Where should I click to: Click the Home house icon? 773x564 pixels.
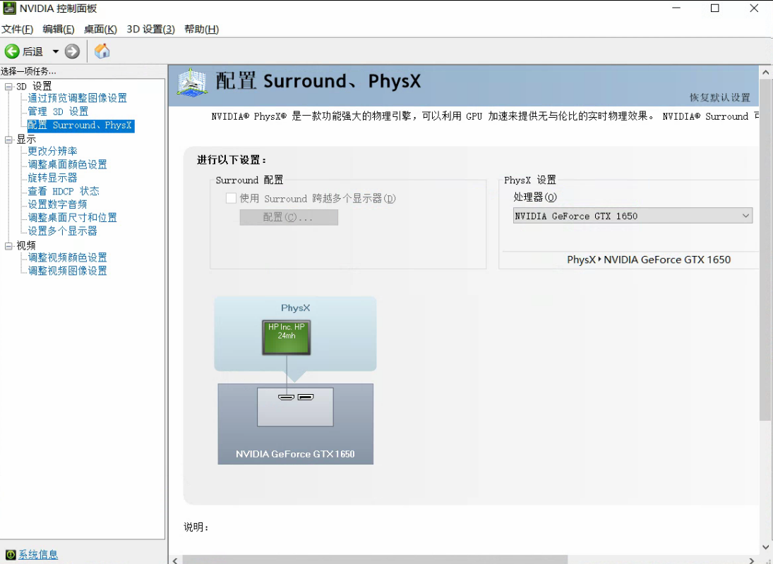point(102,51)
